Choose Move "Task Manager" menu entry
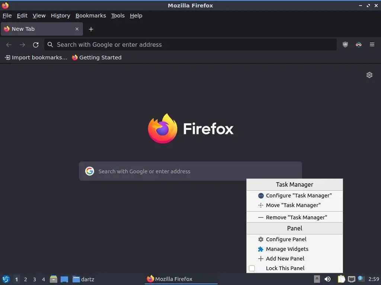Image resolution: width=381 pixels, height=285 pixels. (295, 205)
